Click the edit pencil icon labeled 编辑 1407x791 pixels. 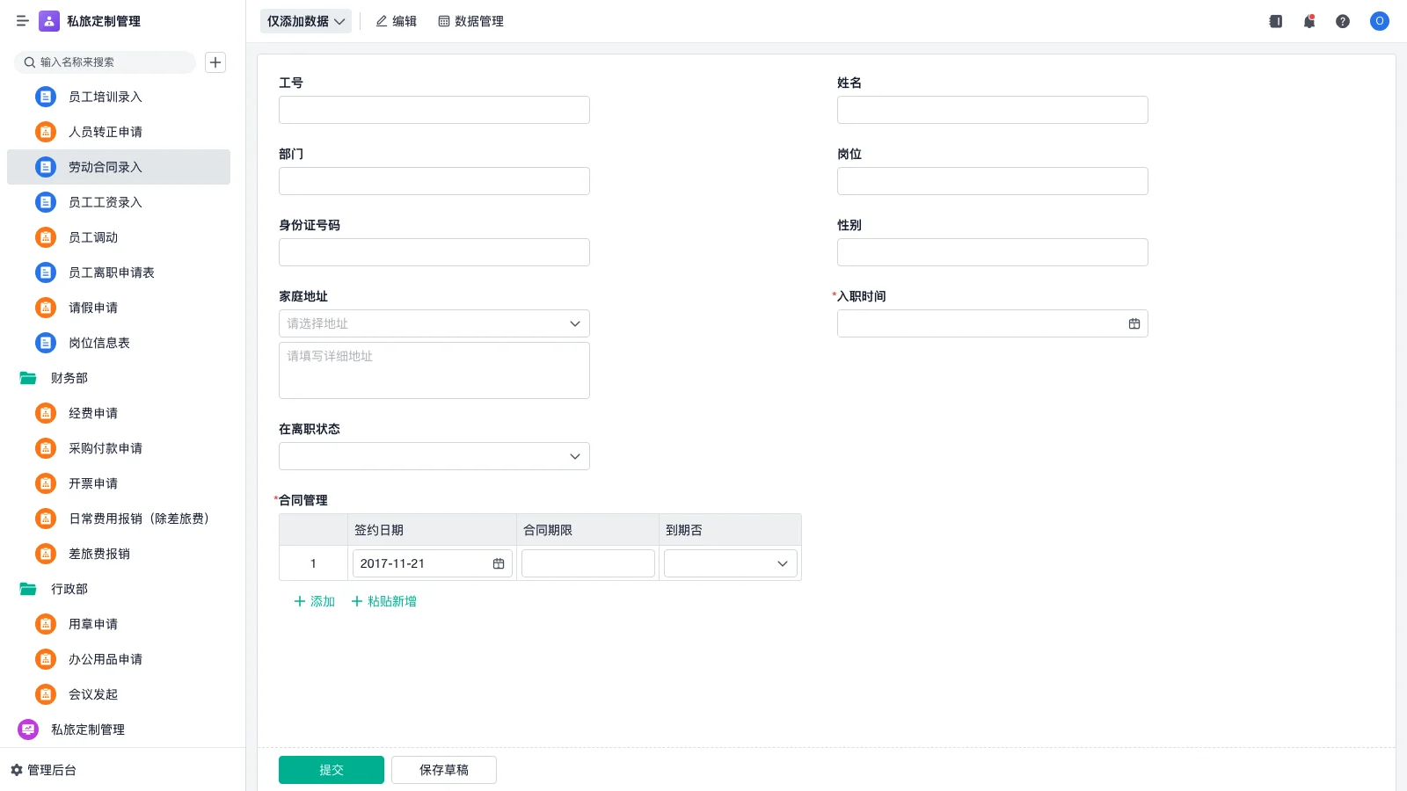click(x=396, y=21)
